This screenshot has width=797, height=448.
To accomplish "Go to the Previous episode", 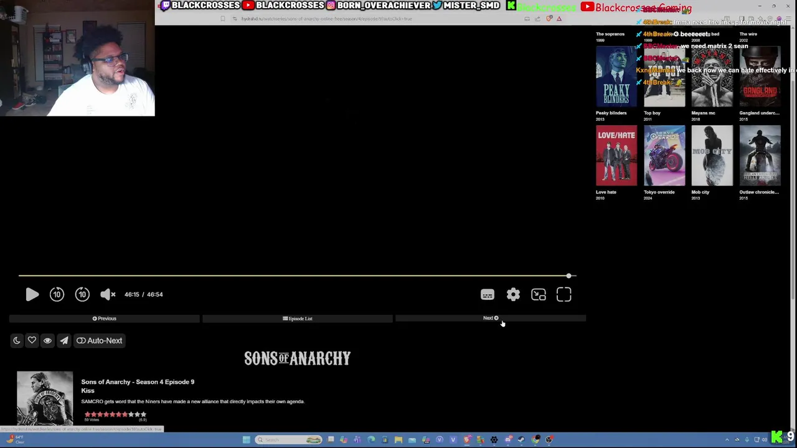I will [x=105, y=319].
